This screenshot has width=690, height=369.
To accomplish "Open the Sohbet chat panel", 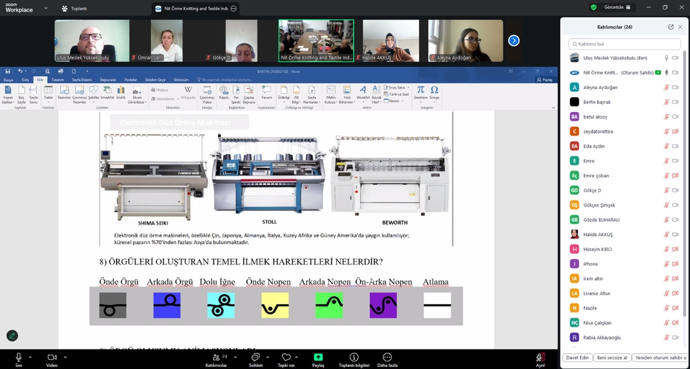I will (255, 357).
